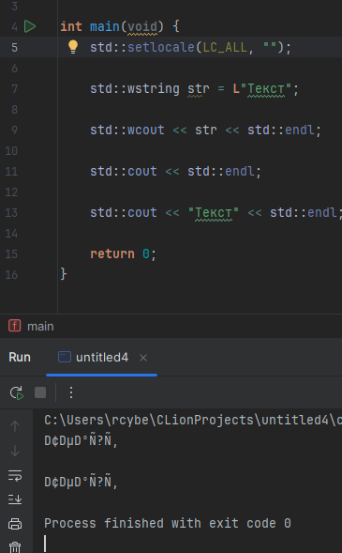Click the green run gutter icon beside main
The width and height of the screenshot is (342, 553).
coord(30,26)
